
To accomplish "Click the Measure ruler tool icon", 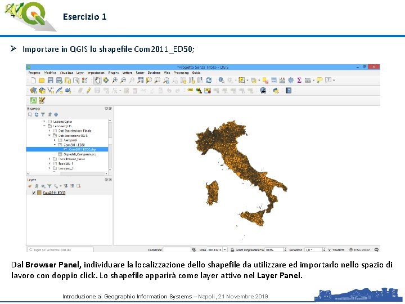I will (x=308, y=81).
